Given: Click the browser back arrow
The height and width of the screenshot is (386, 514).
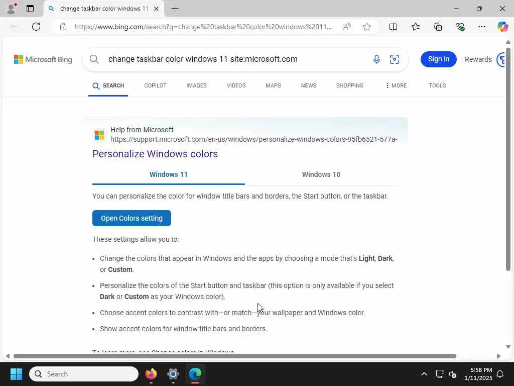Looking at the screenshot, I should tap(14, 27).
